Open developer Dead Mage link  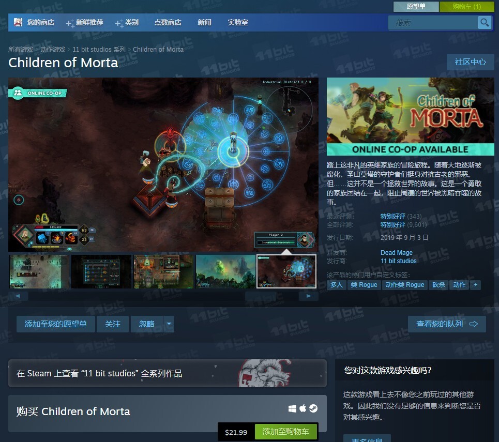(x=397, y=253)
